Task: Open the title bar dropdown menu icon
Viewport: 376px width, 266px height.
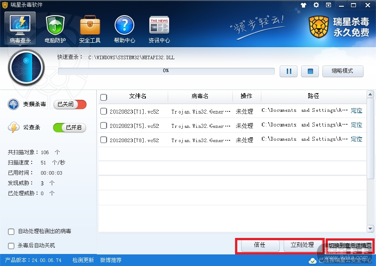Action: click(x=329, y=5)
